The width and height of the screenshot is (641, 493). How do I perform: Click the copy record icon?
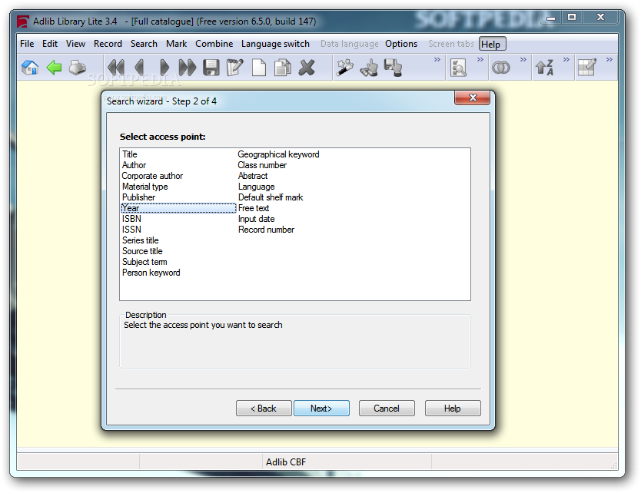(x=283, y=68)
